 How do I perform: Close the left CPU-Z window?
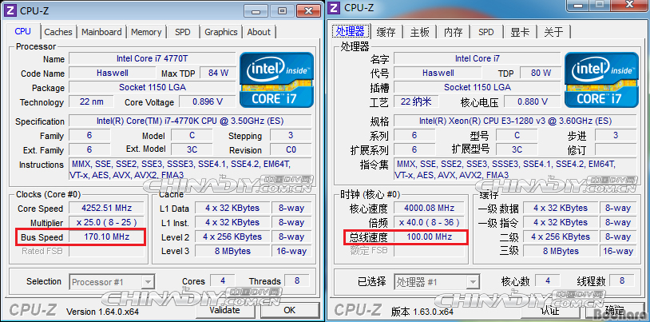tap(309, 11)
